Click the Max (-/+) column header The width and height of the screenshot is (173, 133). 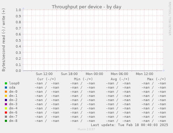click(156, 79)
